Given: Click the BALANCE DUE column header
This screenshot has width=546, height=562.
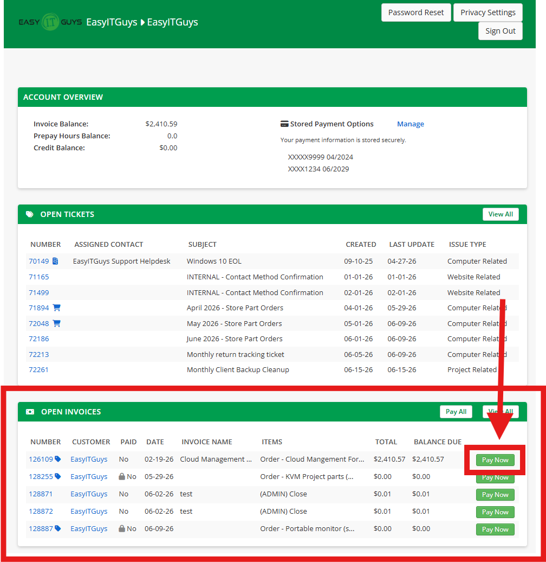Looking at the screenshot, I should click(x=438, y=442).
